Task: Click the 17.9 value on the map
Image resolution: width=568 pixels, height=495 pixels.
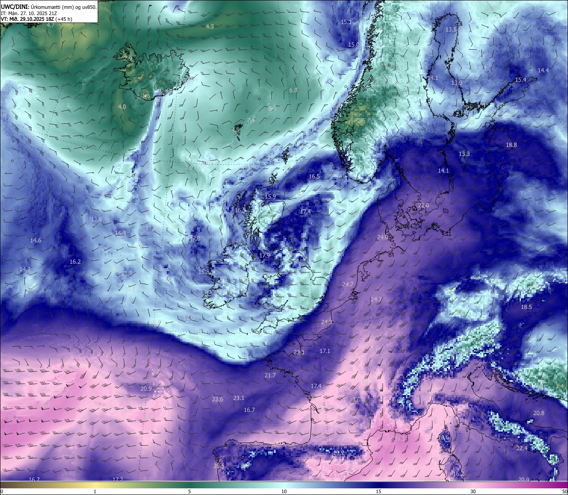Action: click(x=264, y=256)
